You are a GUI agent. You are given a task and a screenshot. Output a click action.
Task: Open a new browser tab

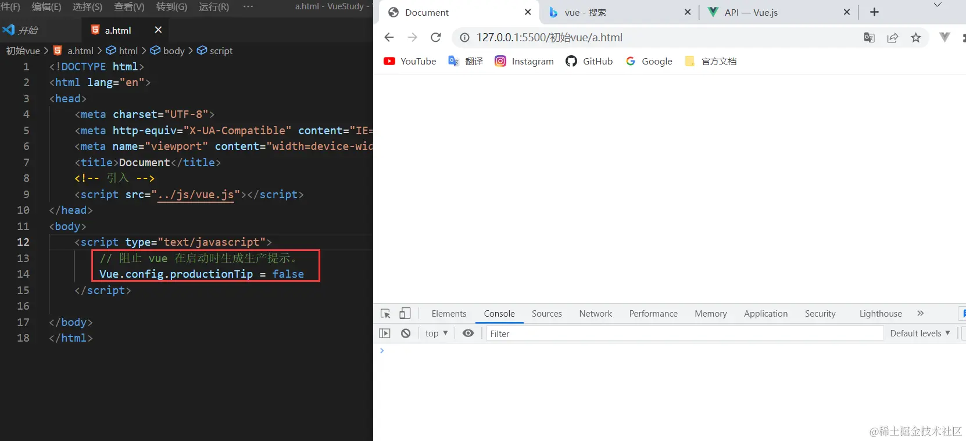click(874, 12)
